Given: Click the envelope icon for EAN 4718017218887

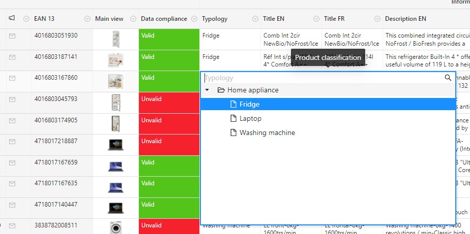Looking at the screenshot, I should [12, 142].
